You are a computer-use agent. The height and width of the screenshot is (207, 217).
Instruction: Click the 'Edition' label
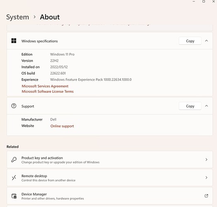pyautogui.click(x=27, y=54)
